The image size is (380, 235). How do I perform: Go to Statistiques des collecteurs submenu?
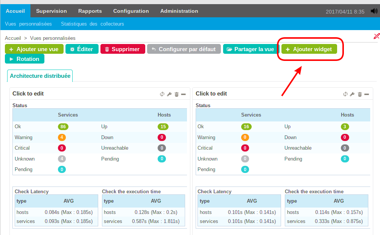click(92, 24)
